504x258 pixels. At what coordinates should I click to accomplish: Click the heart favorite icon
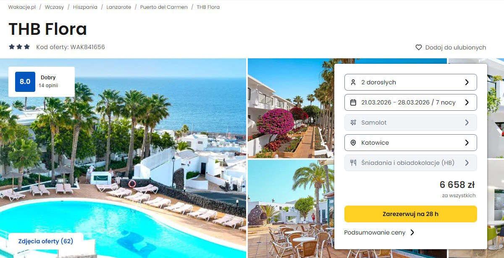[x=418, y=47]
